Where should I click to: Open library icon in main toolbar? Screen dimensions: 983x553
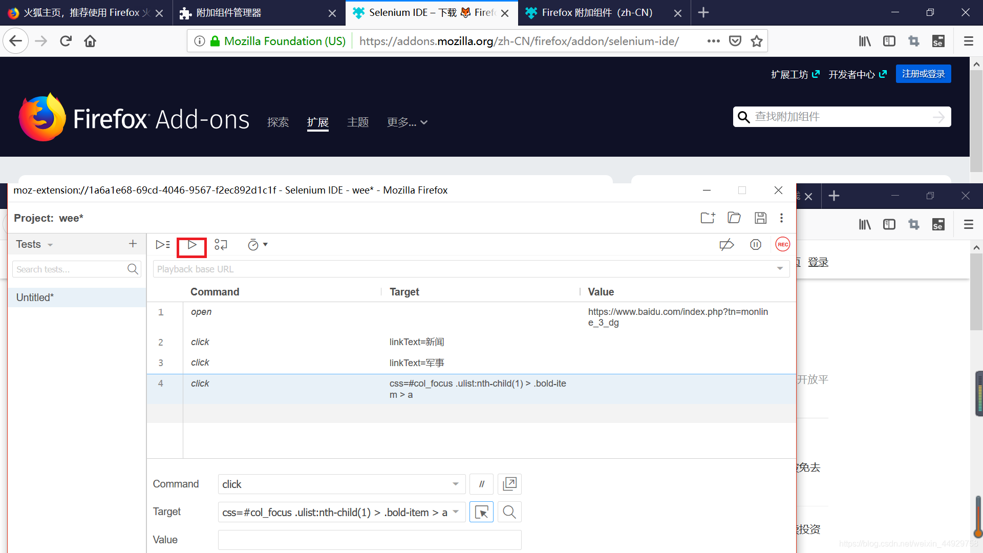865,41
